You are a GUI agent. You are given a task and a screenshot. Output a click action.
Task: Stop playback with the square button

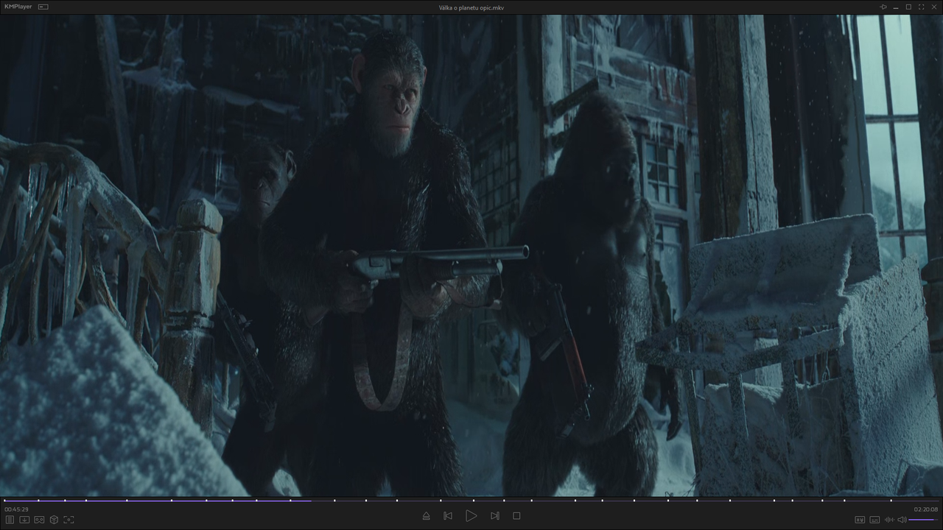click(516, 516)
